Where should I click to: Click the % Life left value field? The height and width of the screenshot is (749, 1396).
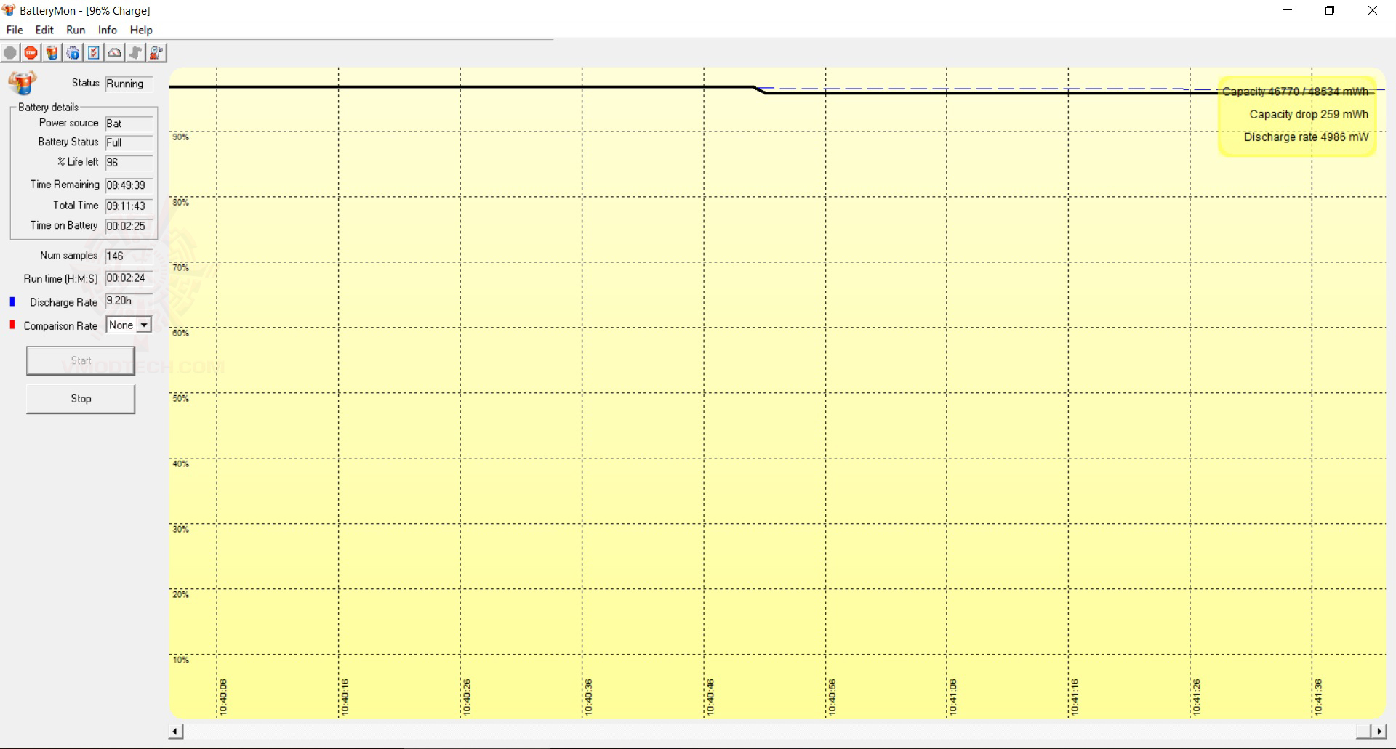129,163
